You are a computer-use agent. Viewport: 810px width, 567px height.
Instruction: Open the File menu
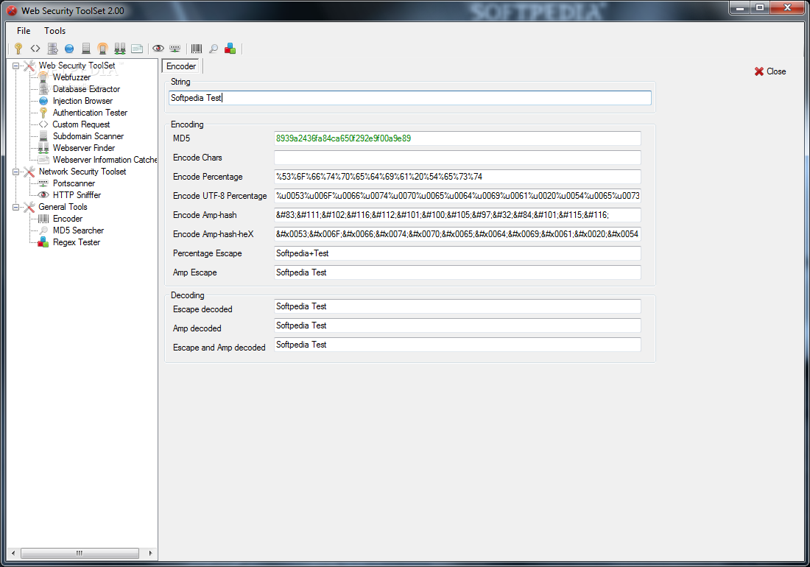pyautogui.click(x=24, y=31)
